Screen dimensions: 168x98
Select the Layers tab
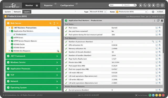tap(27, 12)
